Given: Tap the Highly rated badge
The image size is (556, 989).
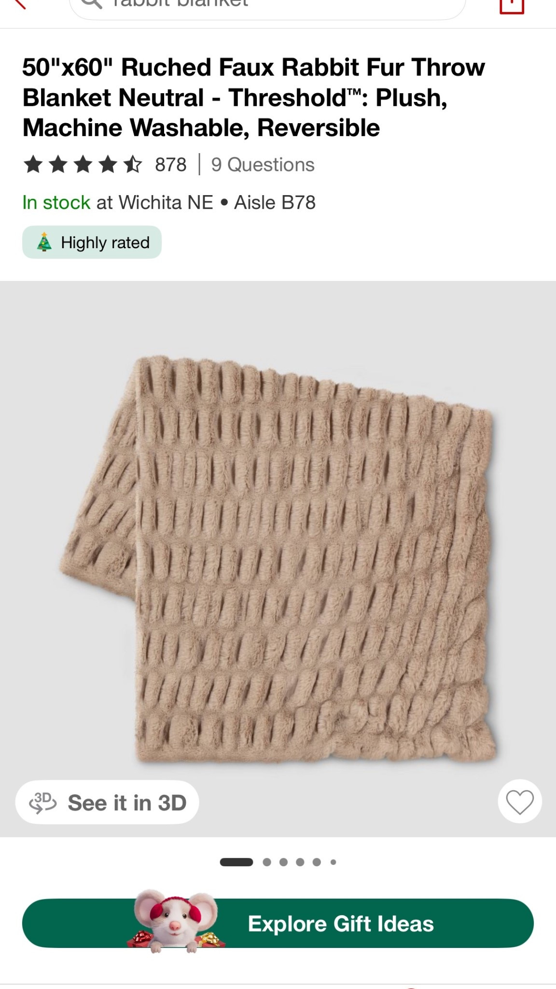Looking at the screenshot, I should (92, 242).
